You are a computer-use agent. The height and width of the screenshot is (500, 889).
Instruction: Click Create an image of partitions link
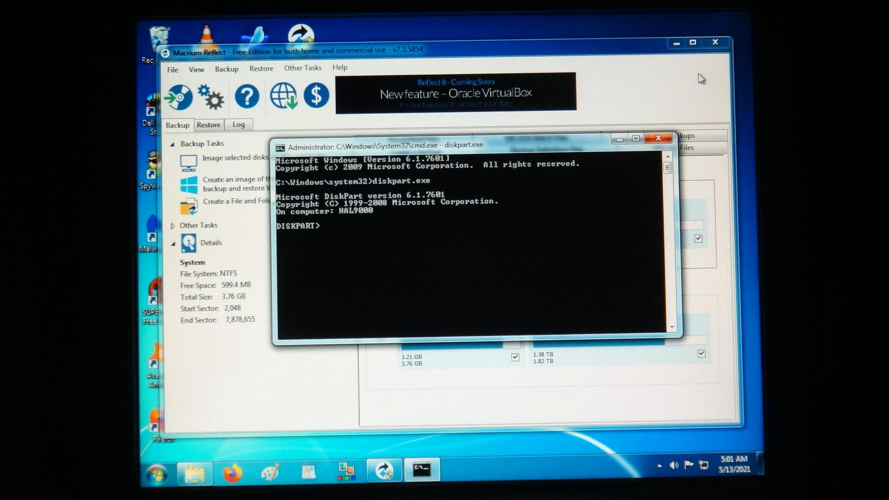coord(236,184)
